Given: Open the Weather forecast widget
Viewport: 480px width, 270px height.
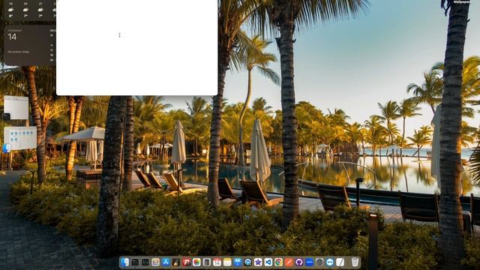Looking at the screenshot, I should [x=30, y=10].
